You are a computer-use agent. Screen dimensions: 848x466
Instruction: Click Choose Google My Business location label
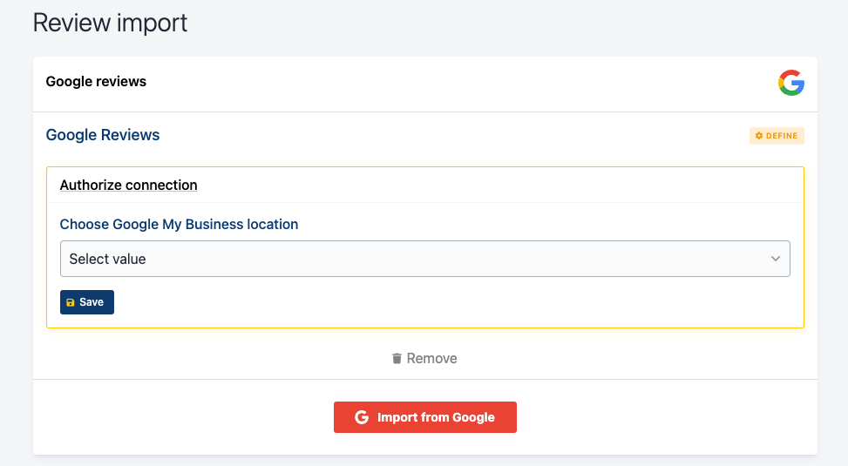[179, 225]
